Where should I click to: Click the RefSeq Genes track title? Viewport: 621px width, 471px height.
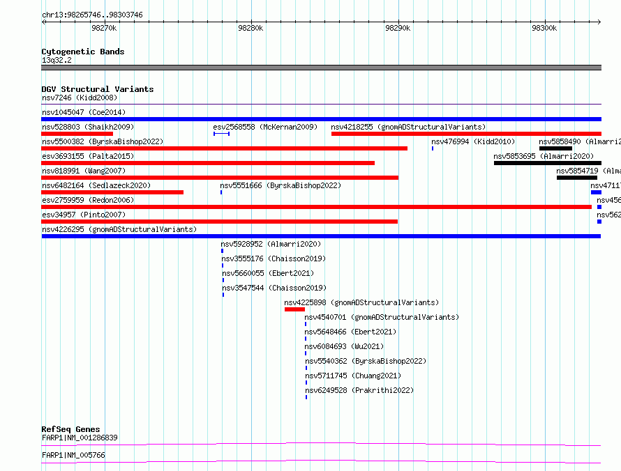70,429
